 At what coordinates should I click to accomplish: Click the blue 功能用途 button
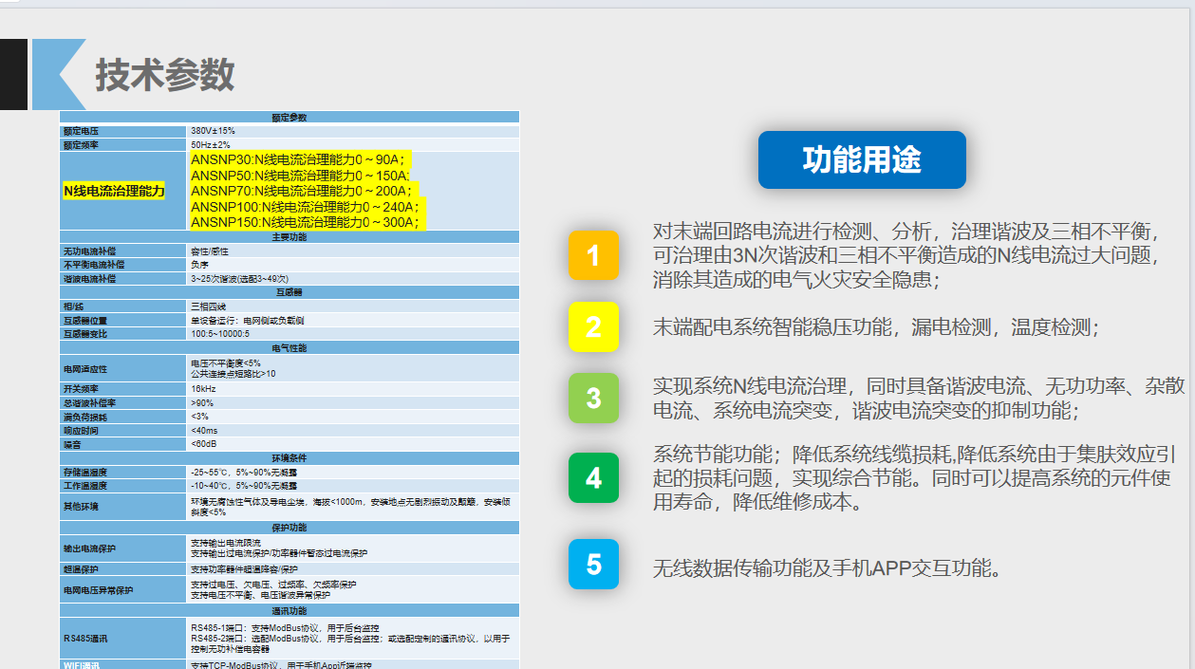pos(861,159)
